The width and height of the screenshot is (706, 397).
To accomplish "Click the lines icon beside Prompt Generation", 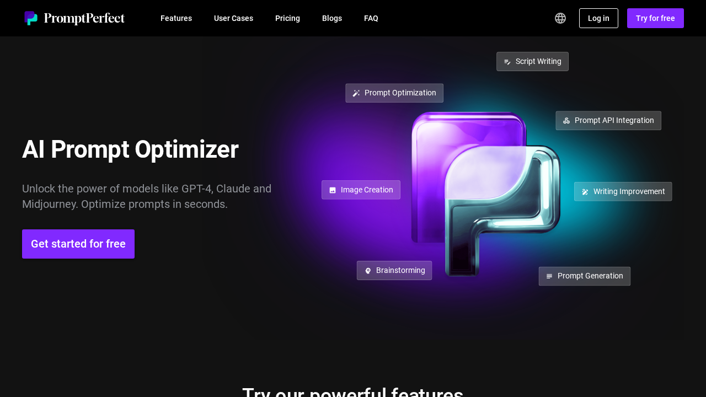I will coord(549,276).
